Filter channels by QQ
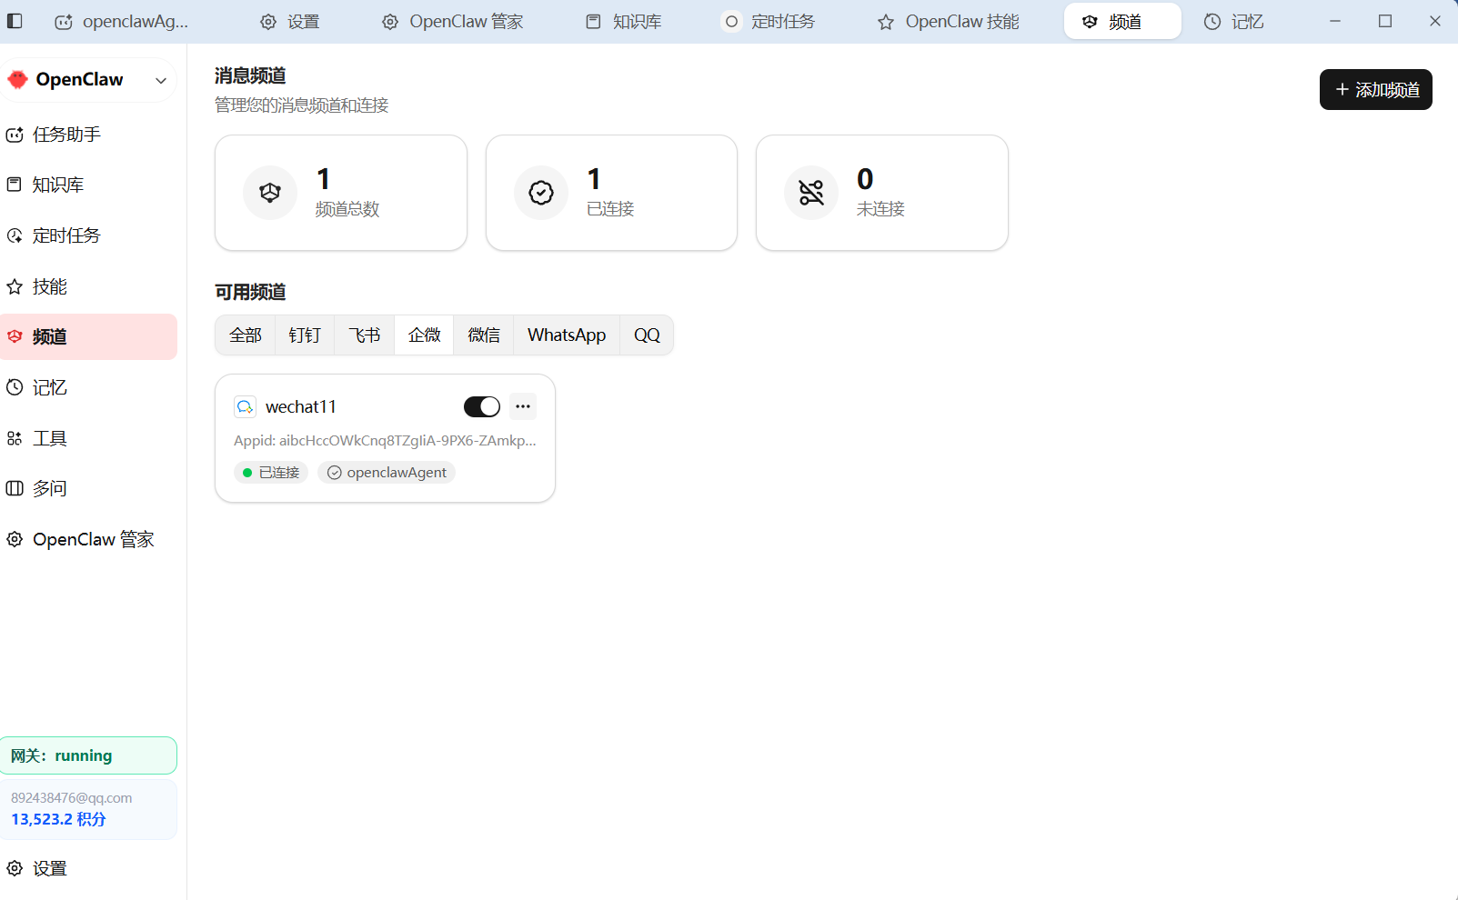The width and height of the screenshot is (1458, 900). [647, 335]
